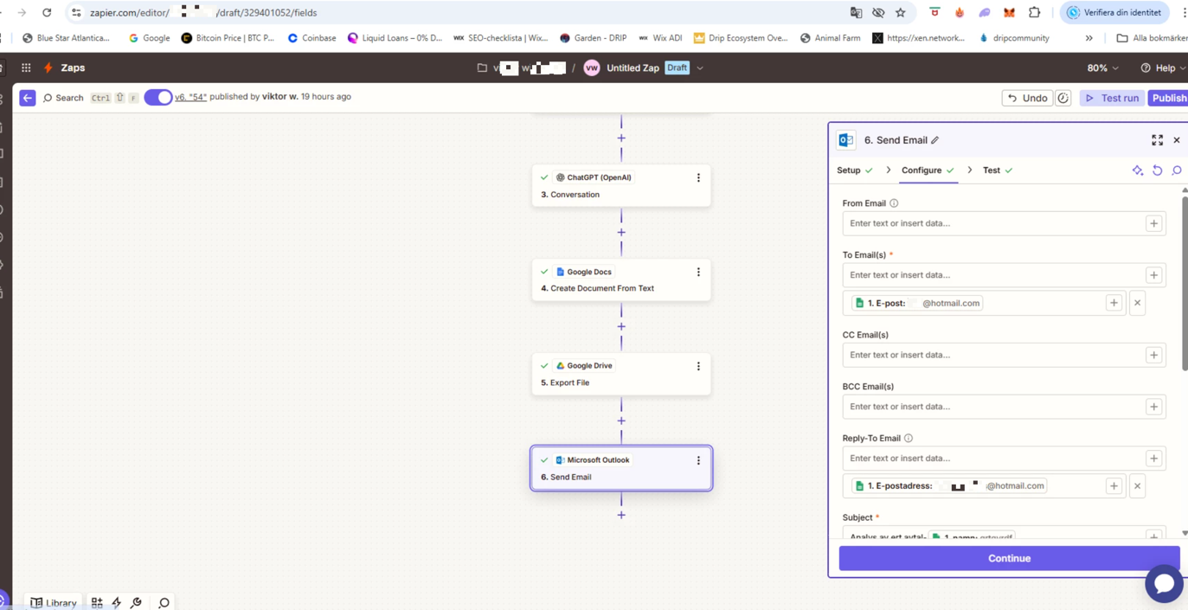Expand the Help menu dropdown

coord(1163,67)
